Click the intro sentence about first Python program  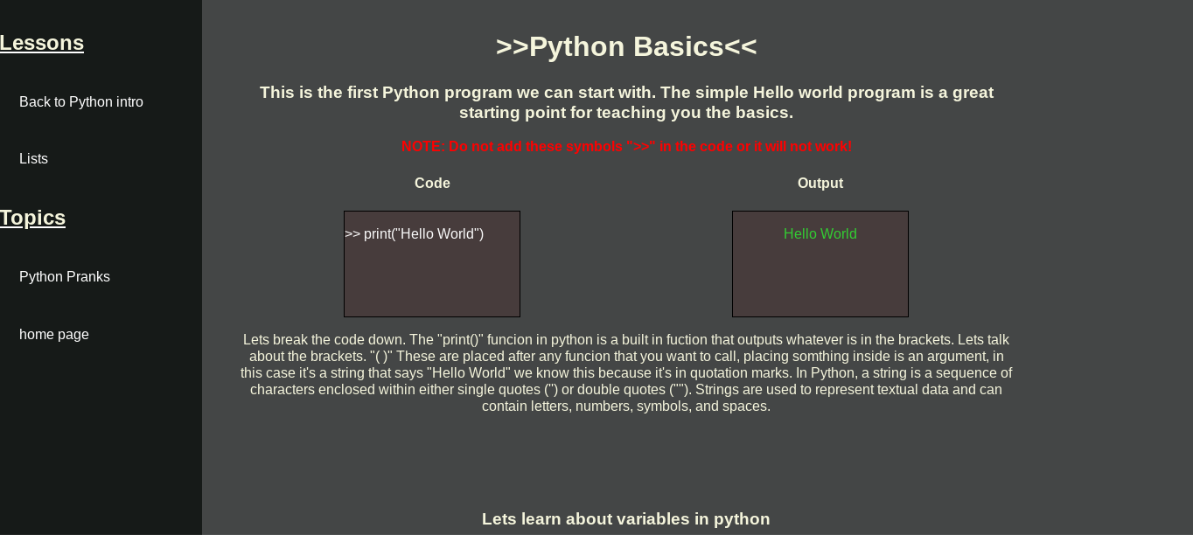click(626, 93)
